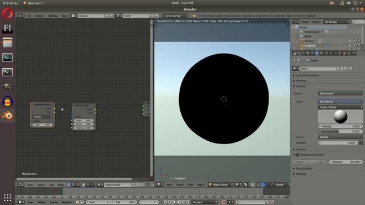Image resolution: width=365 pixels, height=205 pixels.
Task: Toggle Camera selectability arrow in outliner
Action: coord(355,41)
